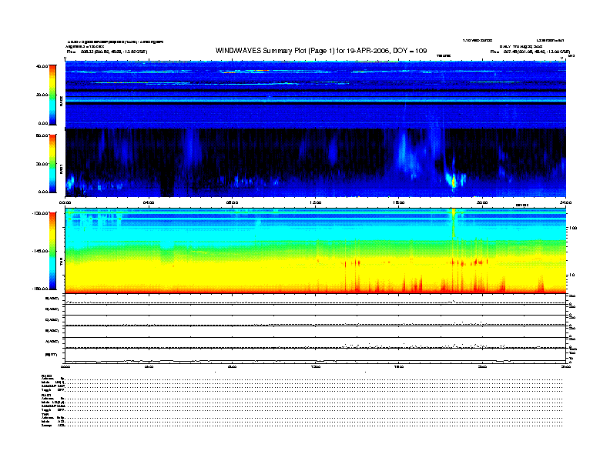Click the -160.00 label on TNR scale
Screen dimensions: 610x471
[40, 289]
